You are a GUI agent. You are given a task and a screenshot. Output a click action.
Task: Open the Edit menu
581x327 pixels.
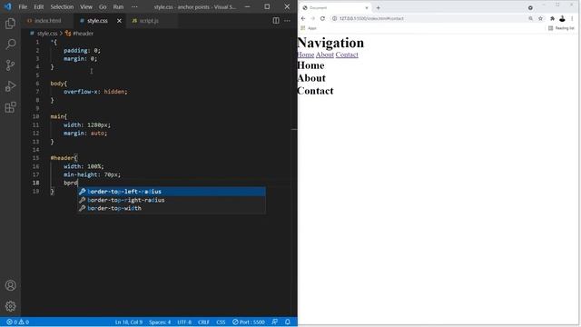click(x=38, y=6)
